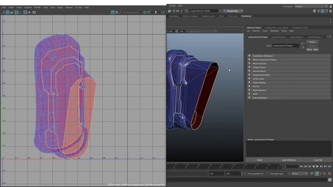Open the Image menu in UV Editor
The width and height of the screenshot is (333, 187).
60,7
